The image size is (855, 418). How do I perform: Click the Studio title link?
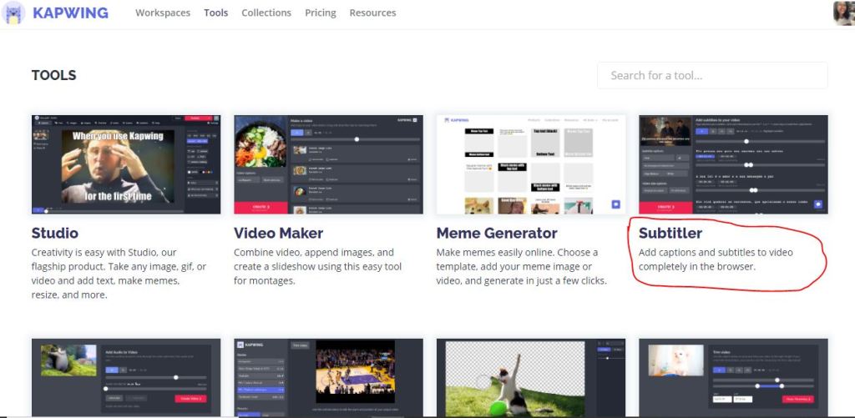point(55,233)
